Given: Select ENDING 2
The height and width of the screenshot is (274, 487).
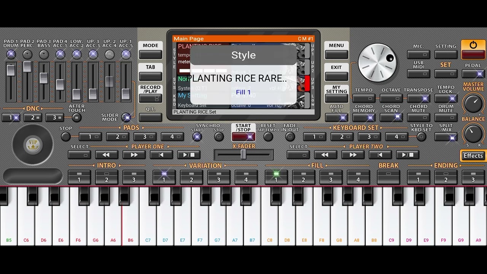Looking at the screenshot, I should pyautogui.click(x=446, y=177).
